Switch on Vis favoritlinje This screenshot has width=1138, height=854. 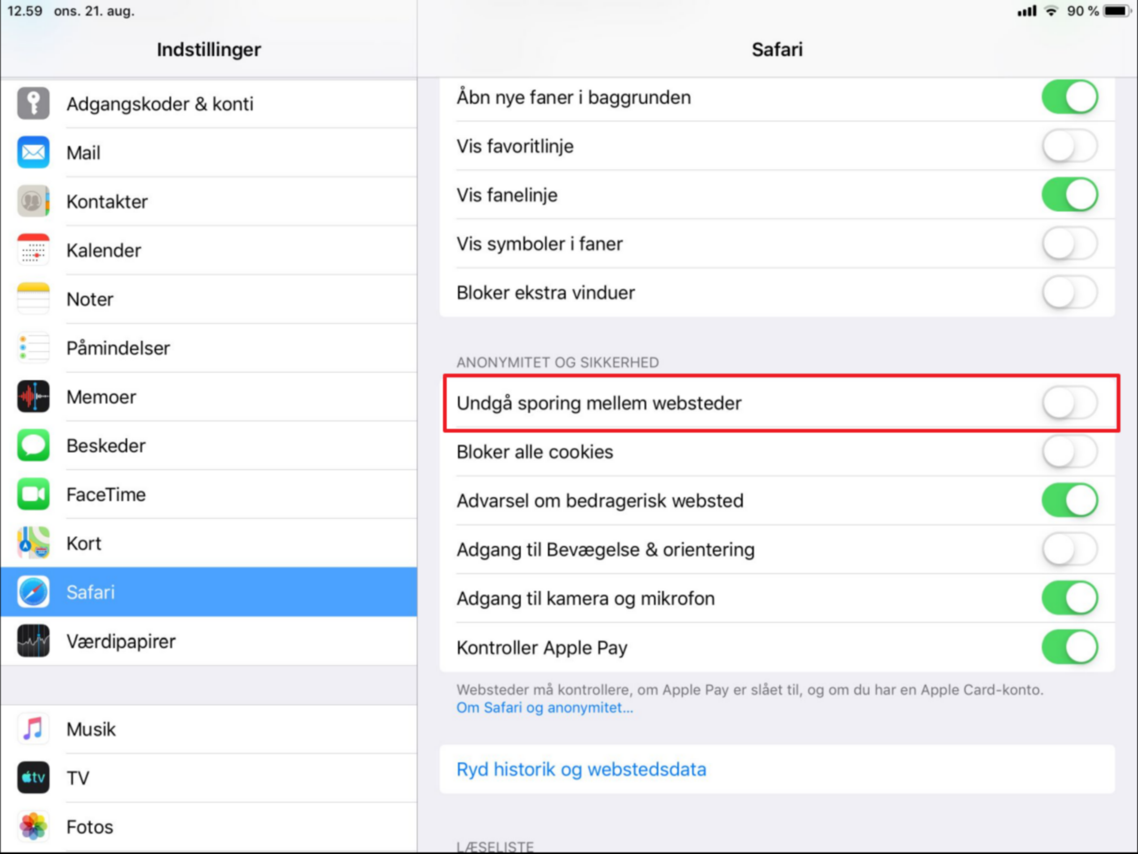point(1070,146)
